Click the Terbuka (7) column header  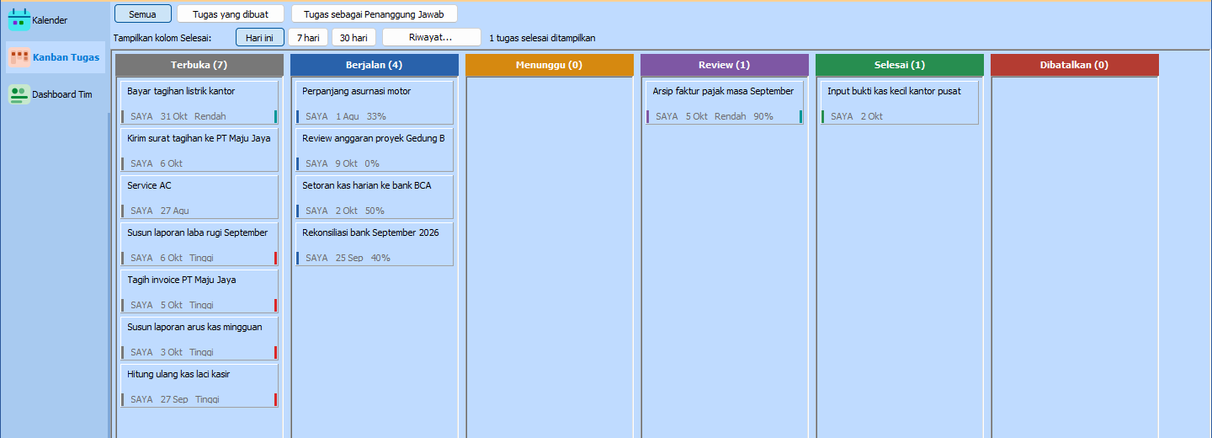pos(199,65)
